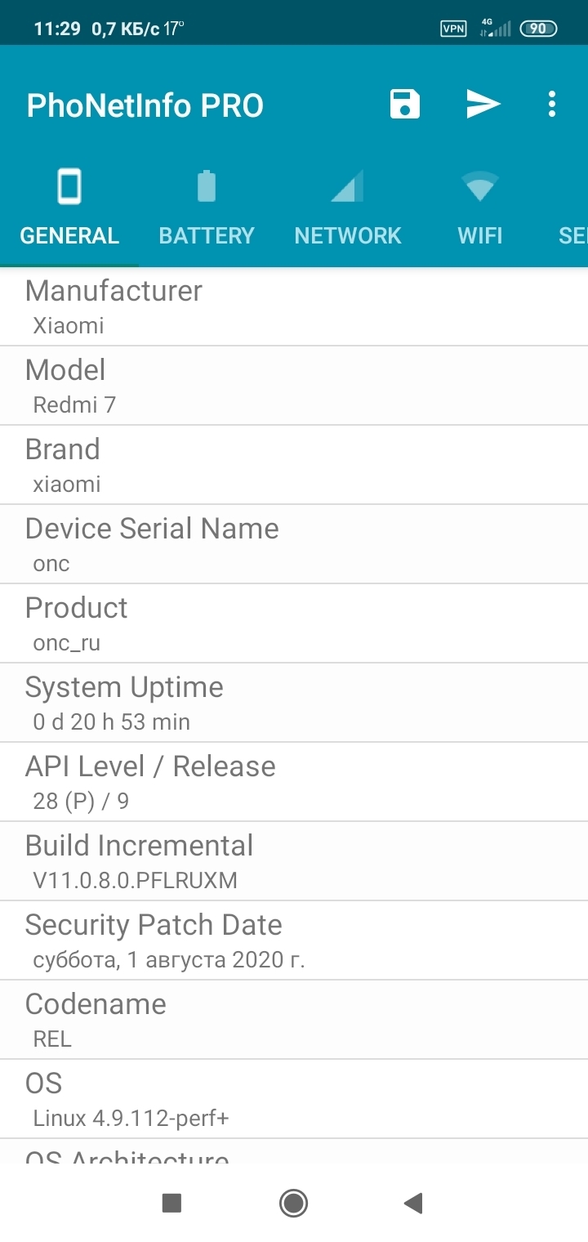Image resolution: width=588 pixels, height=1242 pixels.
Task: Open the three-dot overflow menu
Action: [552, 105]
